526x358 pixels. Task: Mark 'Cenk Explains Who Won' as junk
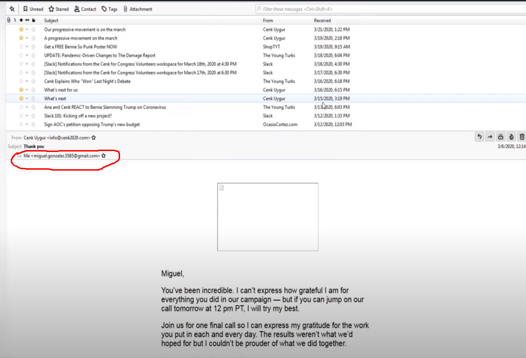coord(33,81)
